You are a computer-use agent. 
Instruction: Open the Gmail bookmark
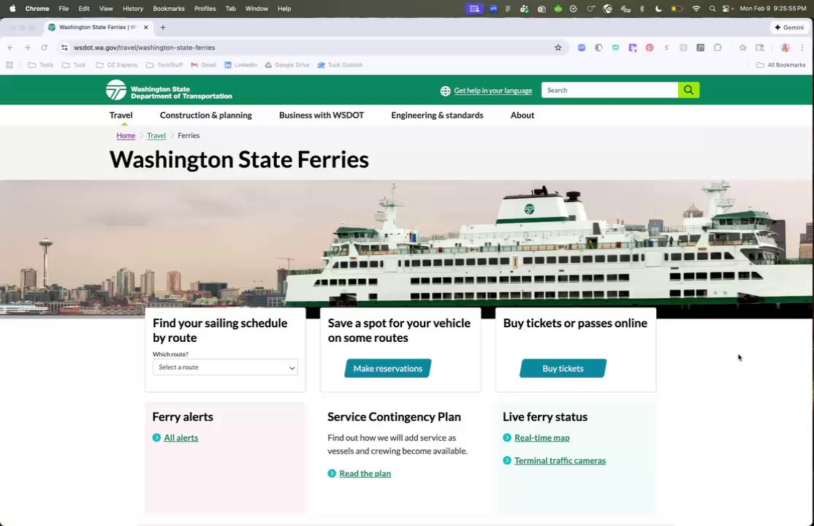pyautogui.click(x=203, y=65)
